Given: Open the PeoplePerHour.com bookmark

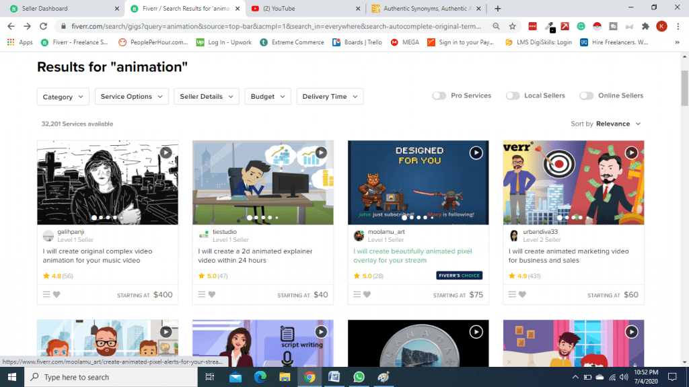Looking at the screenshot, I should tap(153, 42).
